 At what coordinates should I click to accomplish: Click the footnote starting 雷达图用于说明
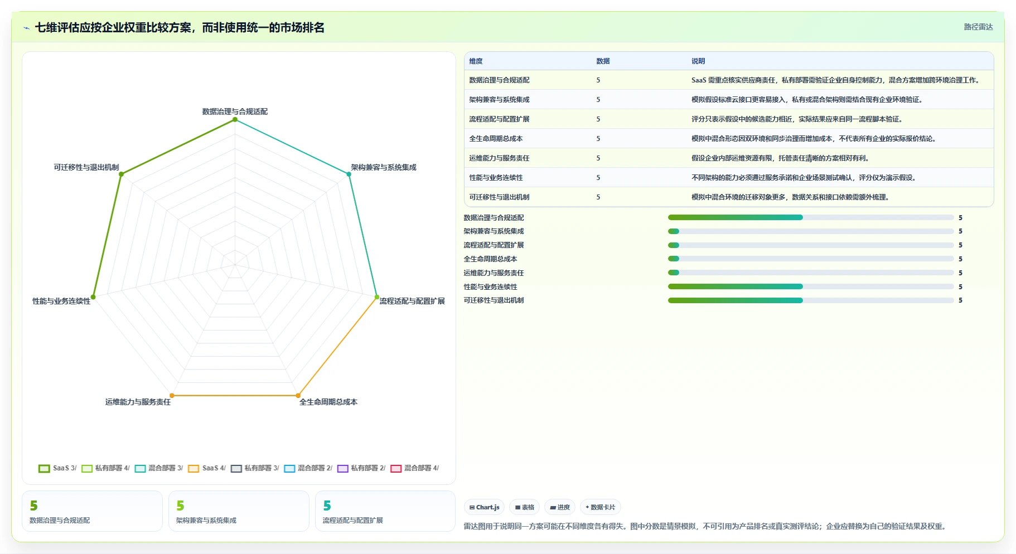707,526
